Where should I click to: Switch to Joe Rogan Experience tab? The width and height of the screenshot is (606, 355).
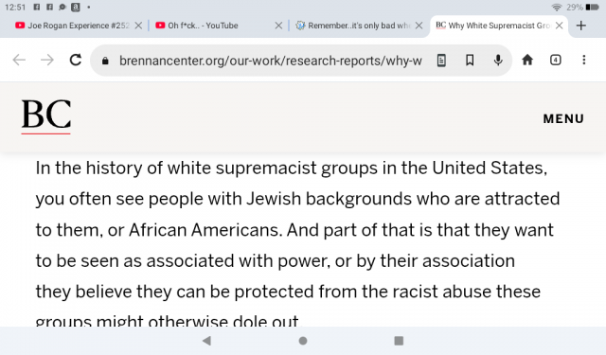tap(72, 26)
